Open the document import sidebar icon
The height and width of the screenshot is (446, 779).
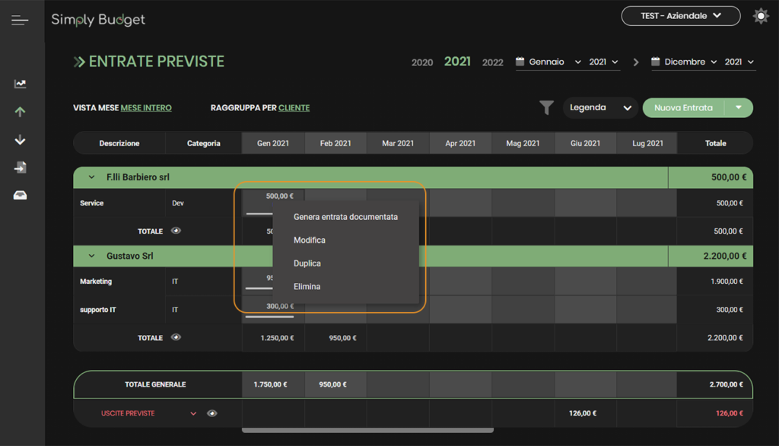coord(21,167)
